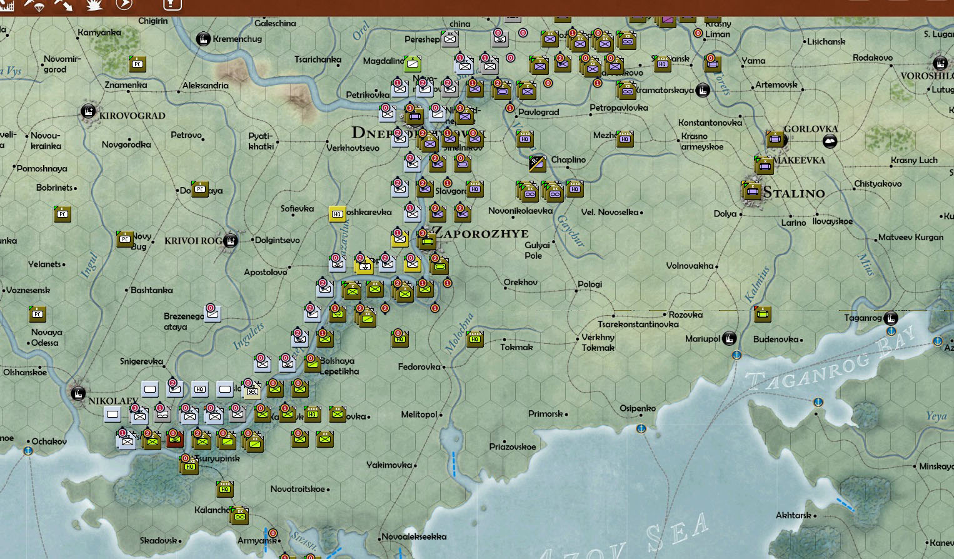Click the Artemovsk town label
This screenshot has height=559, width=954.
(776, 85)
